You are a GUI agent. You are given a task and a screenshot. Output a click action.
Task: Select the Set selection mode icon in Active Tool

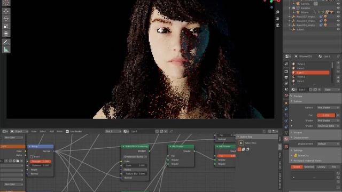point(239,149)
